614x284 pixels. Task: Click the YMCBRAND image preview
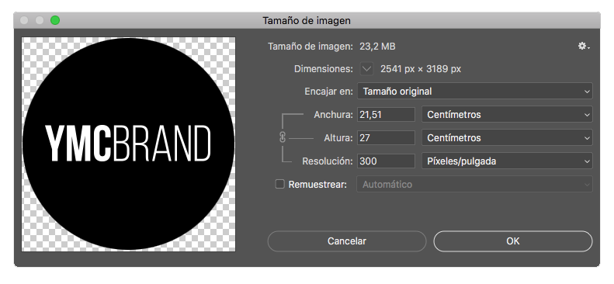point(128,144)
